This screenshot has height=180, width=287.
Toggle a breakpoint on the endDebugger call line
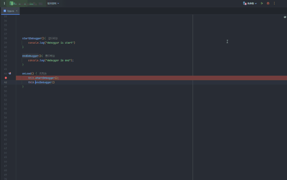point(6,82)
